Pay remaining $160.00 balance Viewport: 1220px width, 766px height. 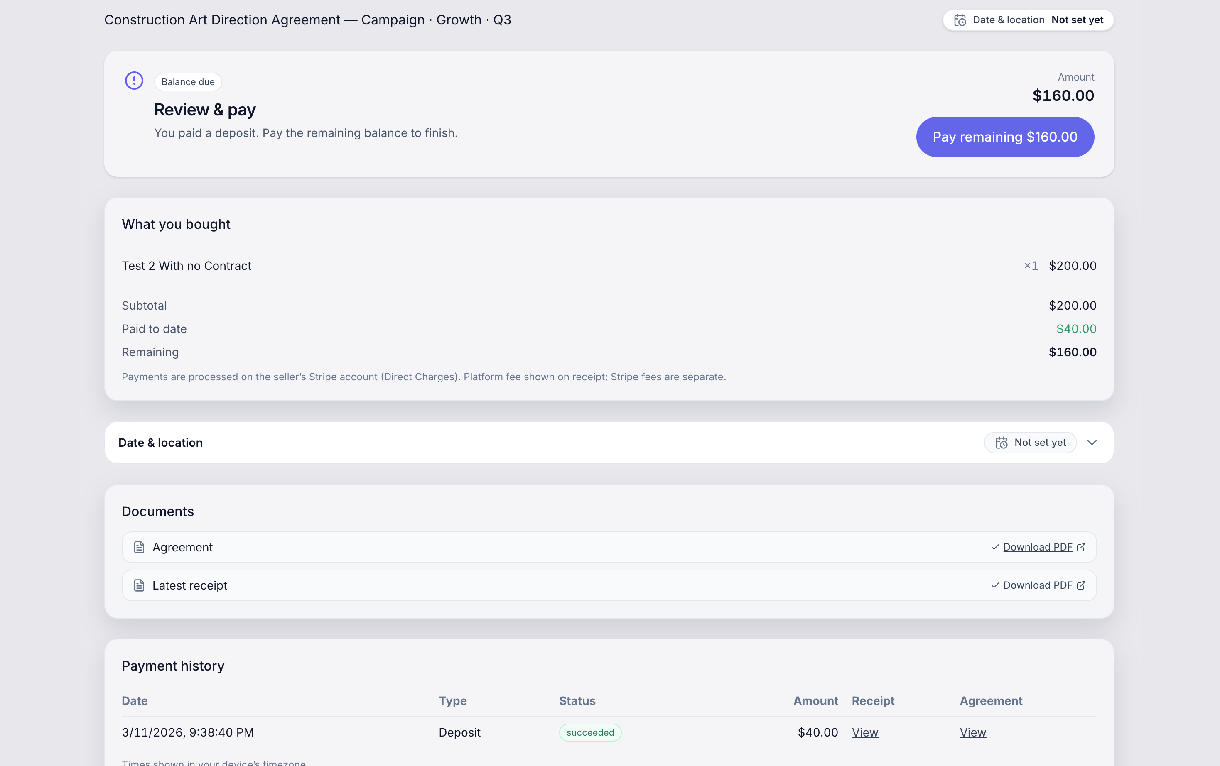tap(1005, 137)
